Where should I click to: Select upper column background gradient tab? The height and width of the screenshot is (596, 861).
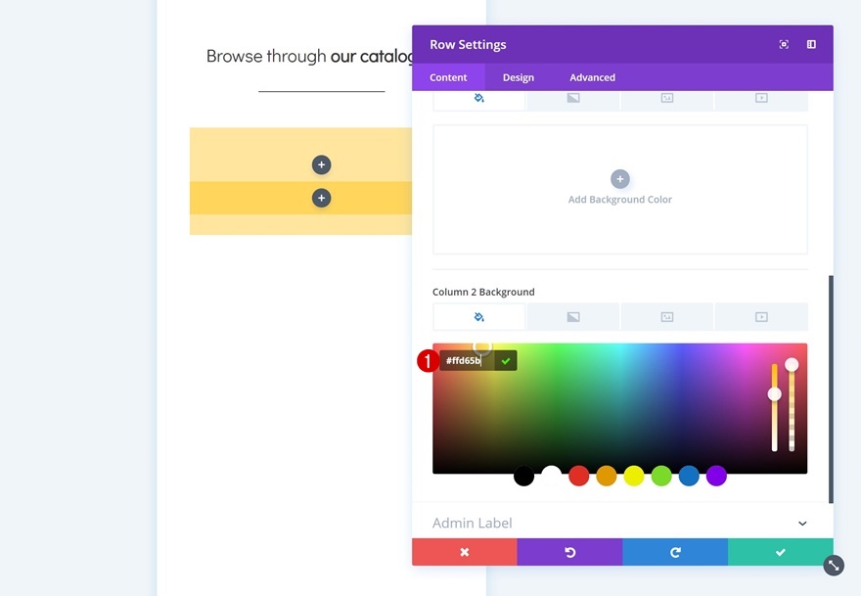pyautogui.click(x=572, y=99)
